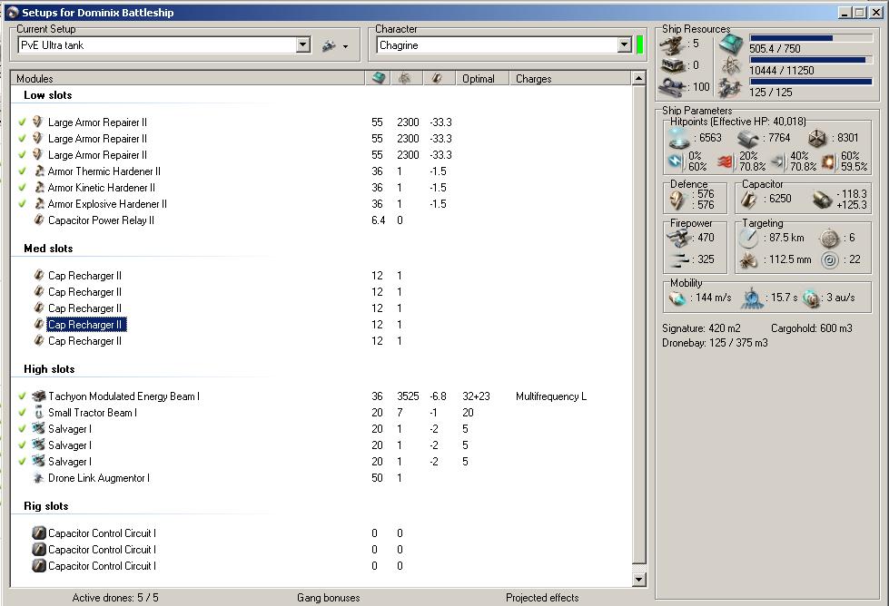Click the thermal resistance icon beside 20%
The image size is (889, 606).
(727, 161)
